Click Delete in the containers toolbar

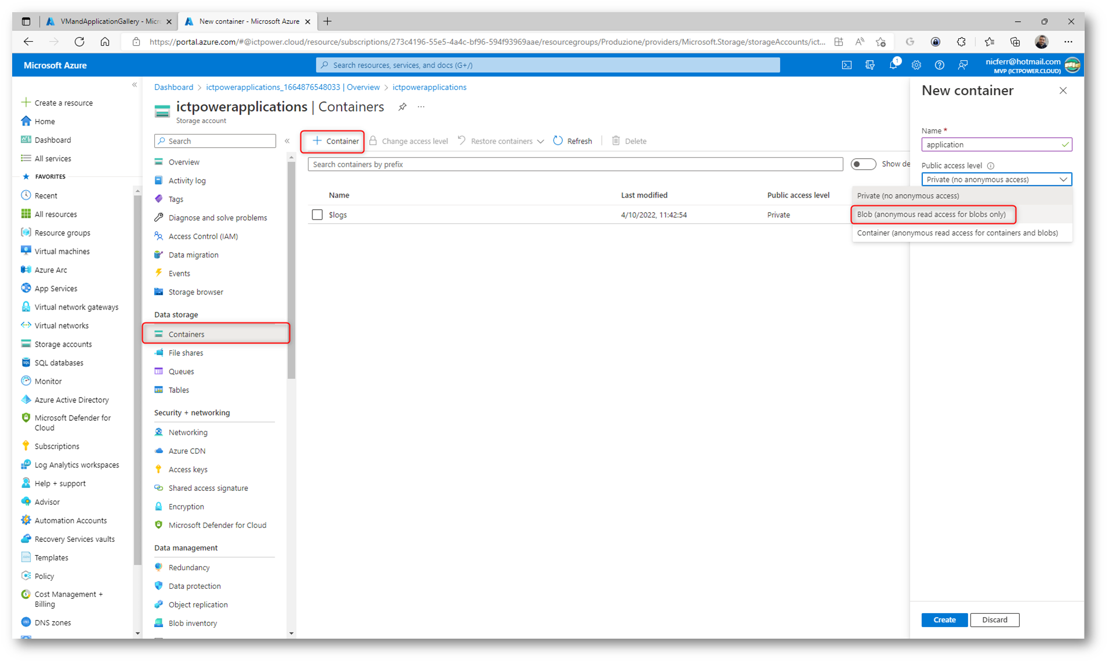click(629, 141)
